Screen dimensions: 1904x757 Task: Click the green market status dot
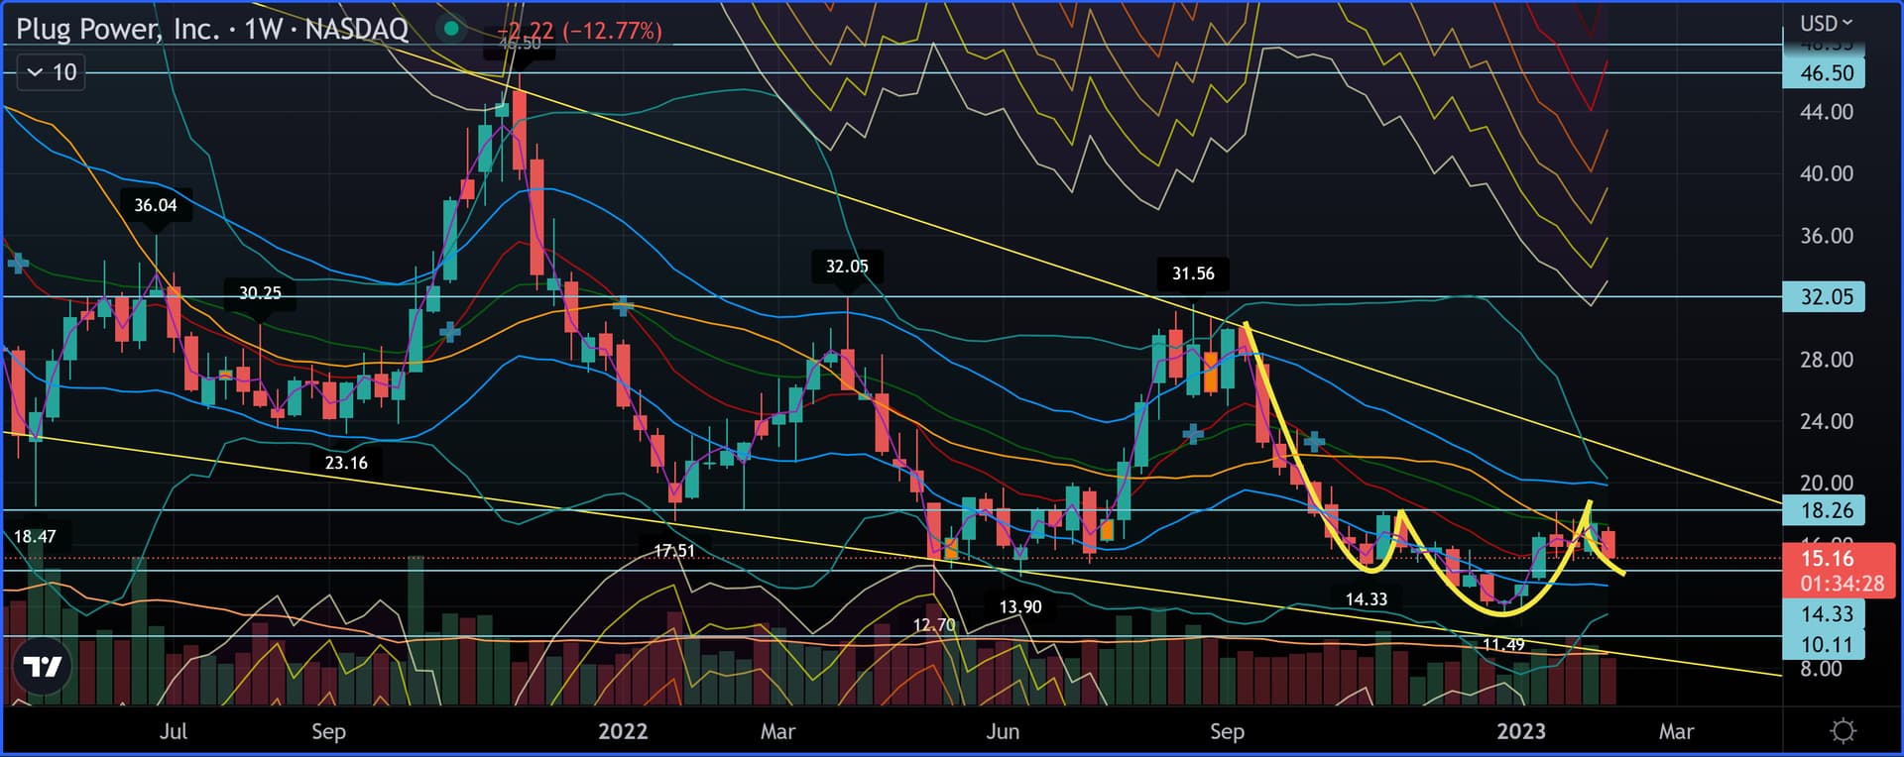(451, 29)
